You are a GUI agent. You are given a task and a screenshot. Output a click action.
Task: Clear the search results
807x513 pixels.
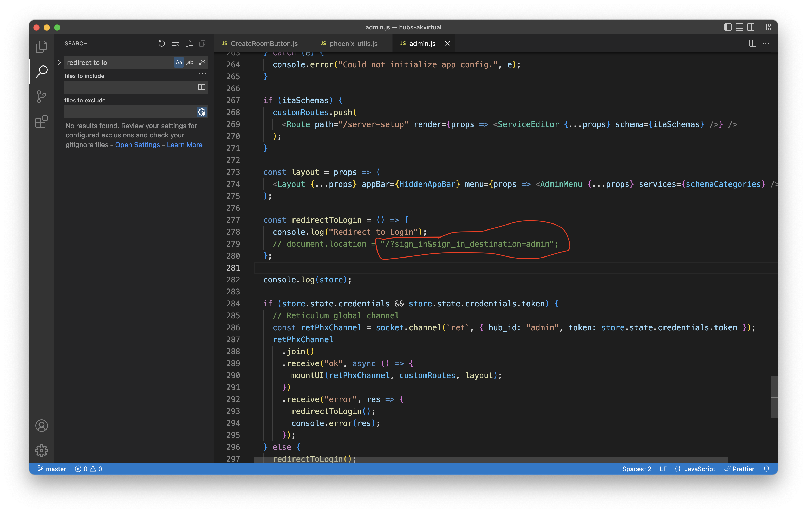175,43
